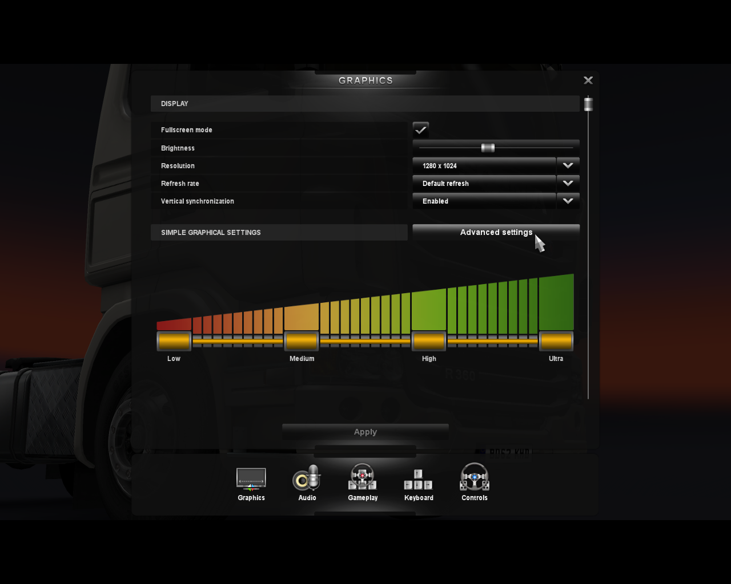Click the Fullscreen mode label
The height and width of the screenshot is (584, 731).
(x=187, y=130)
